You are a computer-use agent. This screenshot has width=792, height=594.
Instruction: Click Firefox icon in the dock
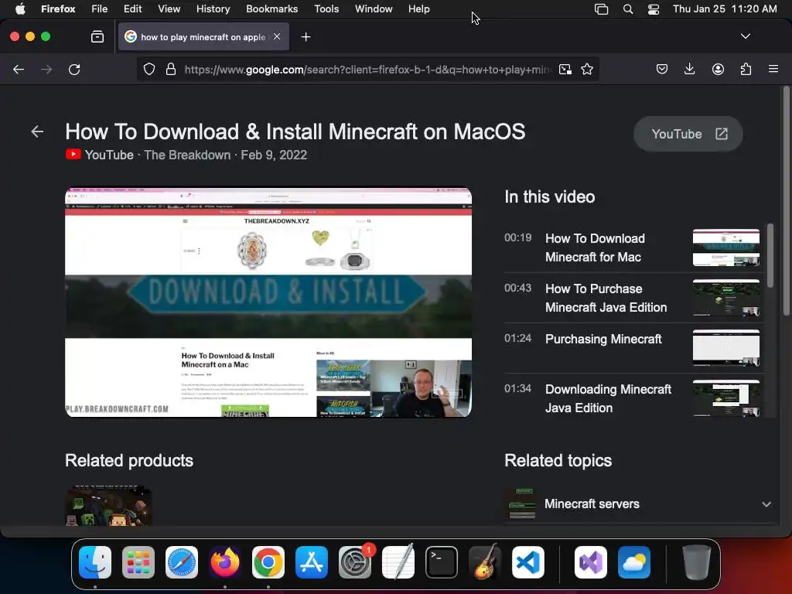coord(225,562)
